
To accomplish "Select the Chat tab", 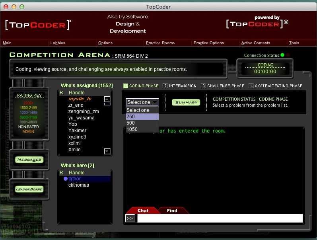I will [x=143, y=211].
